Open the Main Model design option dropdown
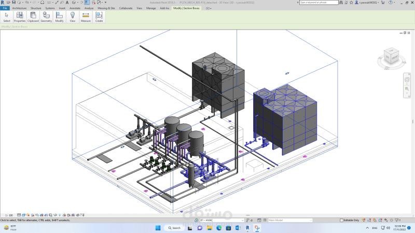The image size is (415, 233). [x=290, y=220]
